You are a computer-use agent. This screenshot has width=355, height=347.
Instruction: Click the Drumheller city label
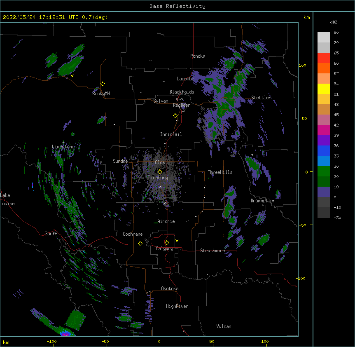coord(263,201)
